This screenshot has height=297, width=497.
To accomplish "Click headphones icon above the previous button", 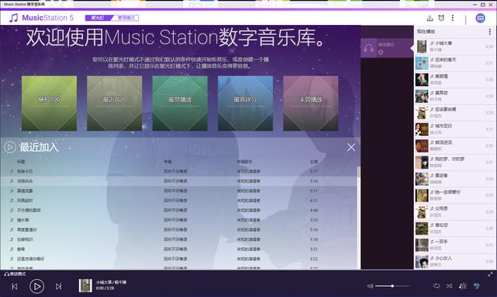I will pyautogui.click(x=6, y=274).
